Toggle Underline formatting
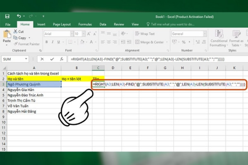This screenshot has height=165, width=248. [59, 42]
